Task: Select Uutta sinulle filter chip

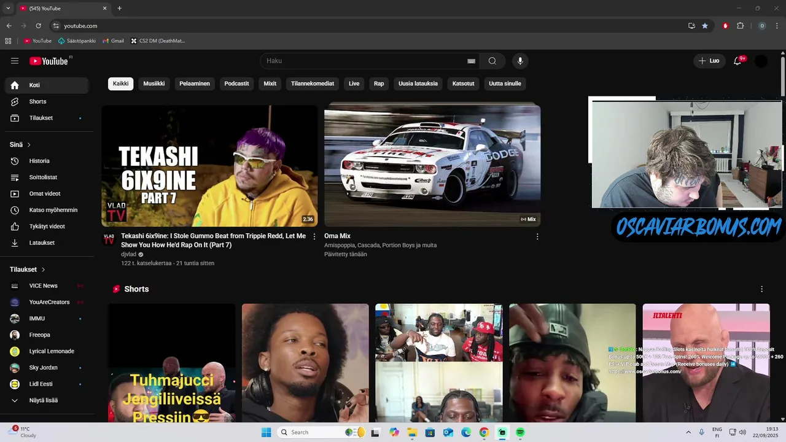Action: point(505,83)
